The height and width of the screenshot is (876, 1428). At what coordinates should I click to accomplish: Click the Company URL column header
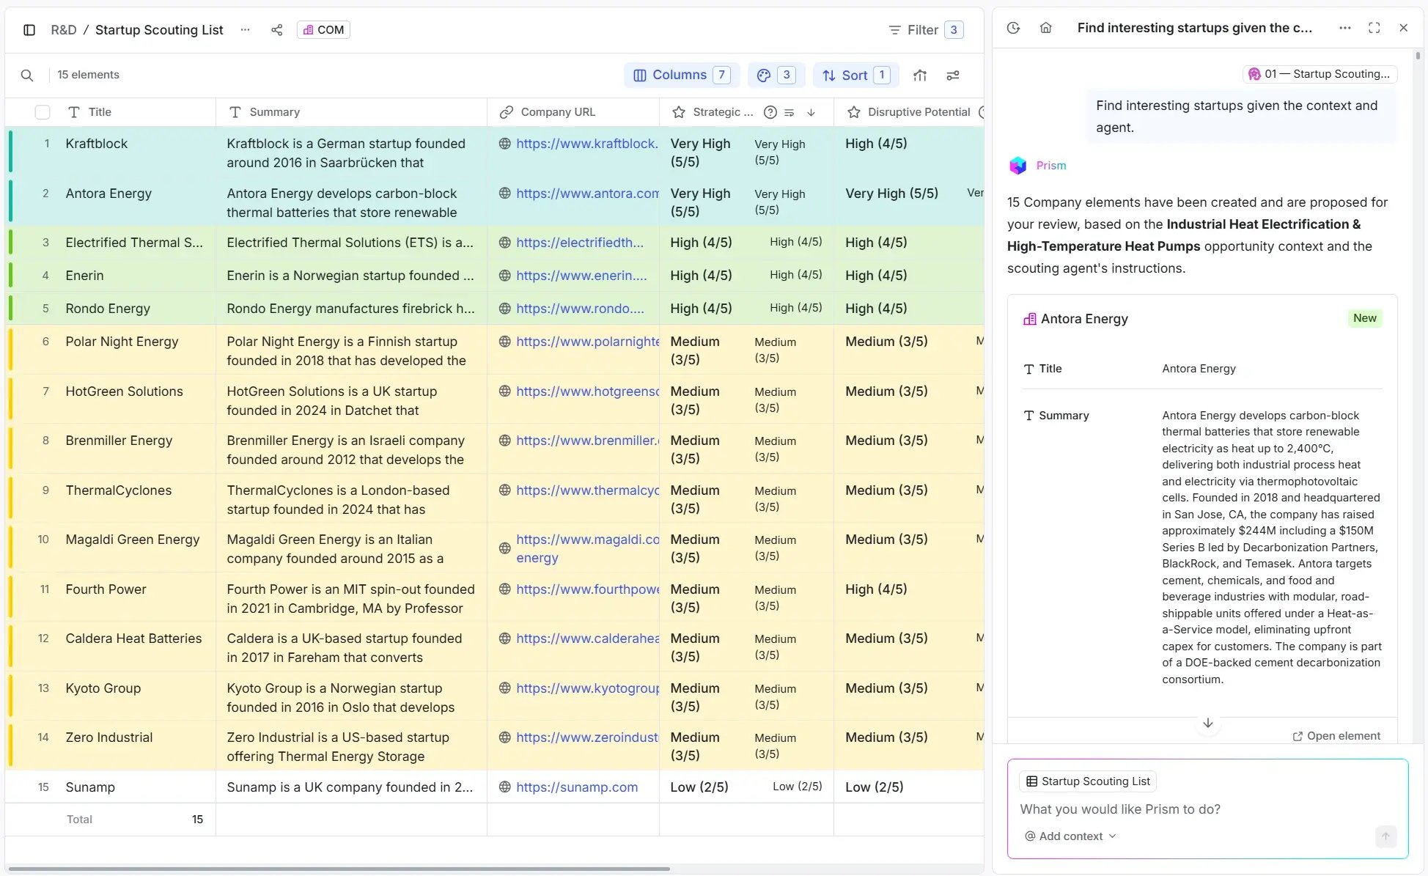[x=558, y=112]
